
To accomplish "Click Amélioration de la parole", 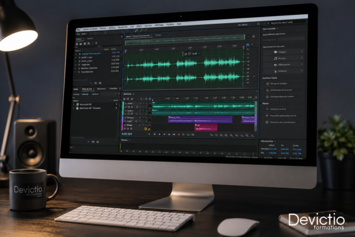I will point(283,90).
